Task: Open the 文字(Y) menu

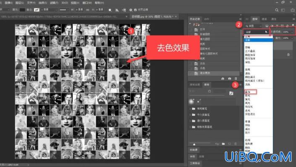Action: [x=31, y=3]
